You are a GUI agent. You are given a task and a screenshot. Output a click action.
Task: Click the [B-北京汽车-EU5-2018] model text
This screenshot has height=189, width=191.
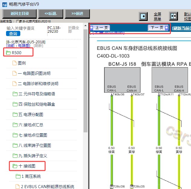[x=26, y=42]
